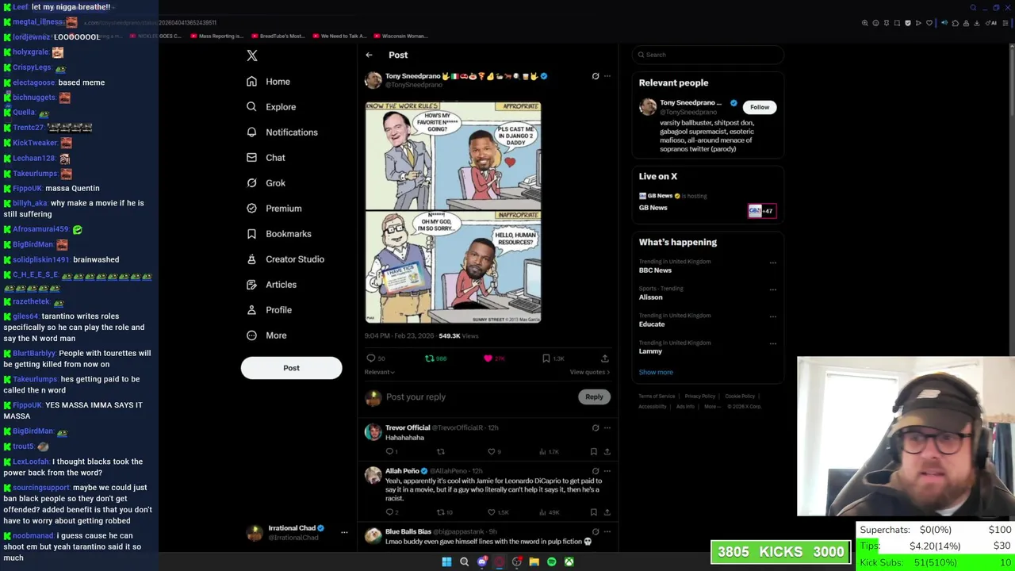The height and width of the screenshot is (571, 1015).
Task: Bookmark Allah Peño's reply
Action: pos(593,512)
